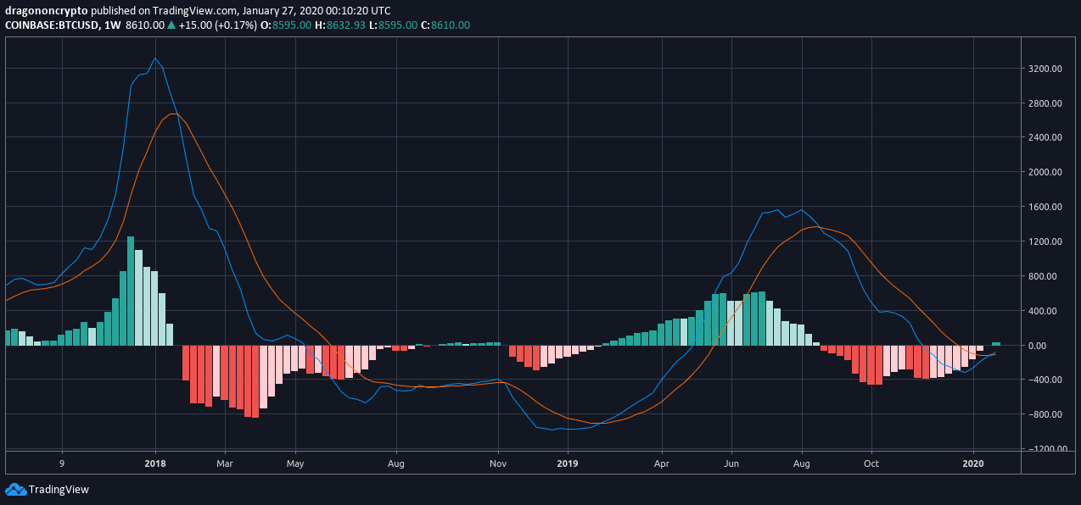Click the -400.00 price axis label

[x=1045, y=380]
